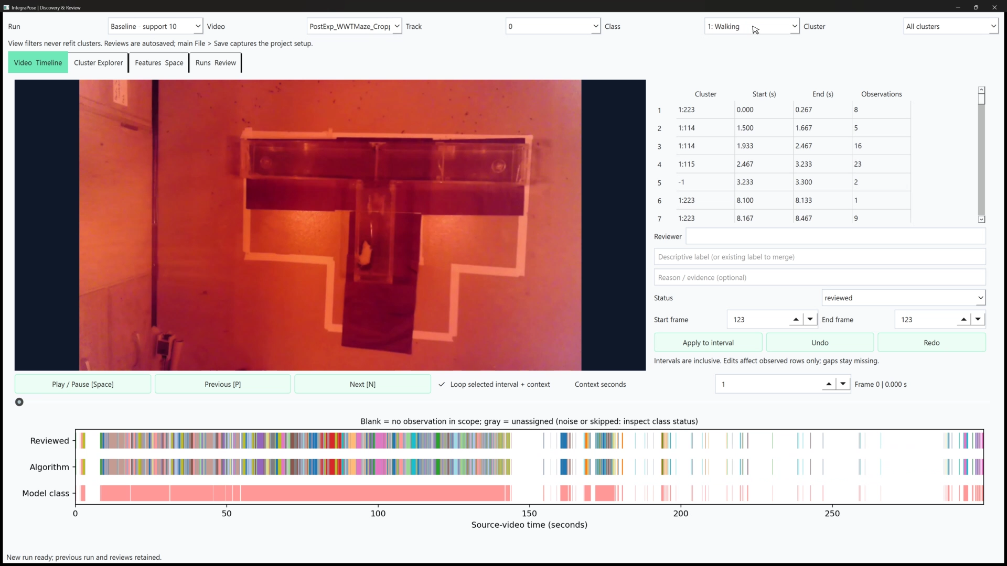Click the Start frame value field 123
The height and width of the screenshot is (566, 1007).
click(x=758, y=319)
